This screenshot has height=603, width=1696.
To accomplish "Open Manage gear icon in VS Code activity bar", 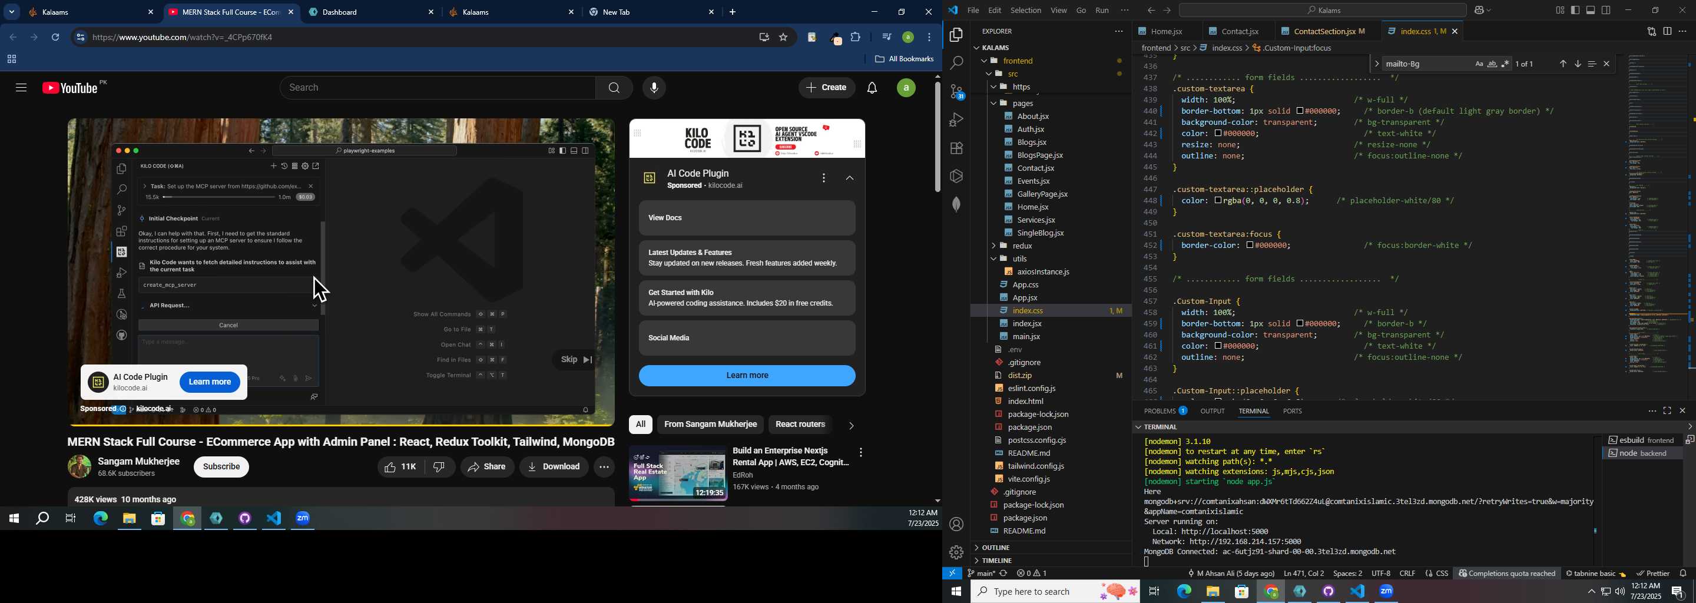I will pos(956,552).
